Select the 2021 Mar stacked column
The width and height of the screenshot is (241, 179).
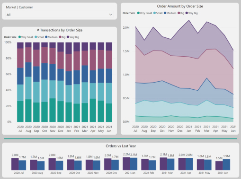[x=85, y=82]
